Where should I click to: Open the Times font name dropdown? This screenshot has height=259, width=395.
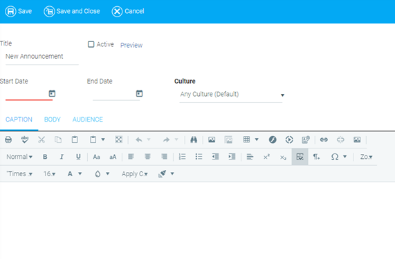[x=19, y=174]
